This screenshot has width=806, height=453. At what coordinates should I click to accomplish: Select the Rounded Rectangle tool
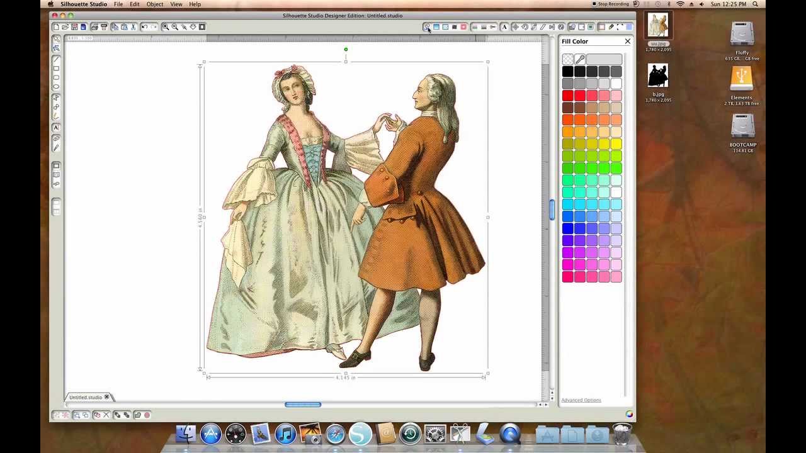pyautogui.click(x=56, y=77)
